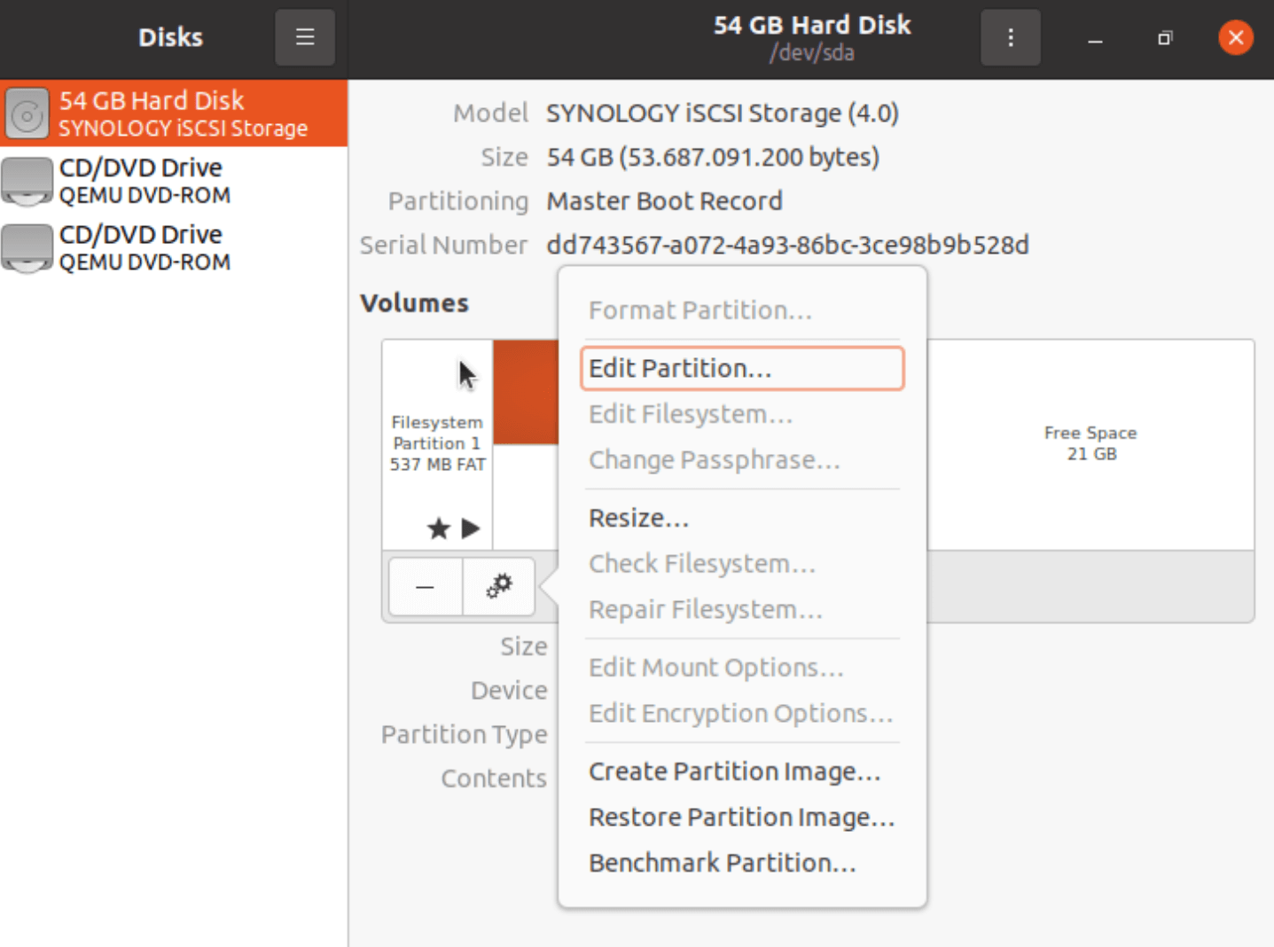
Task: Open the drive options three-dot menu
Action: (x=1011, y=37)
